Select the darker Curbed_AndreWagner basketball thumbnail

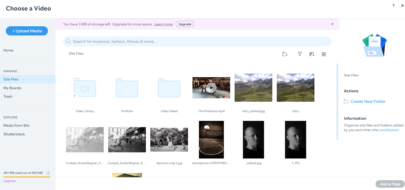click(x=127, y=140)
